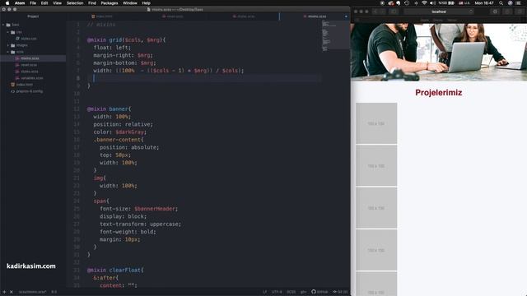Open index.html from the project tree
This screenshot has width=527, height=296.
pyautogui.click(x=25, y=85)
